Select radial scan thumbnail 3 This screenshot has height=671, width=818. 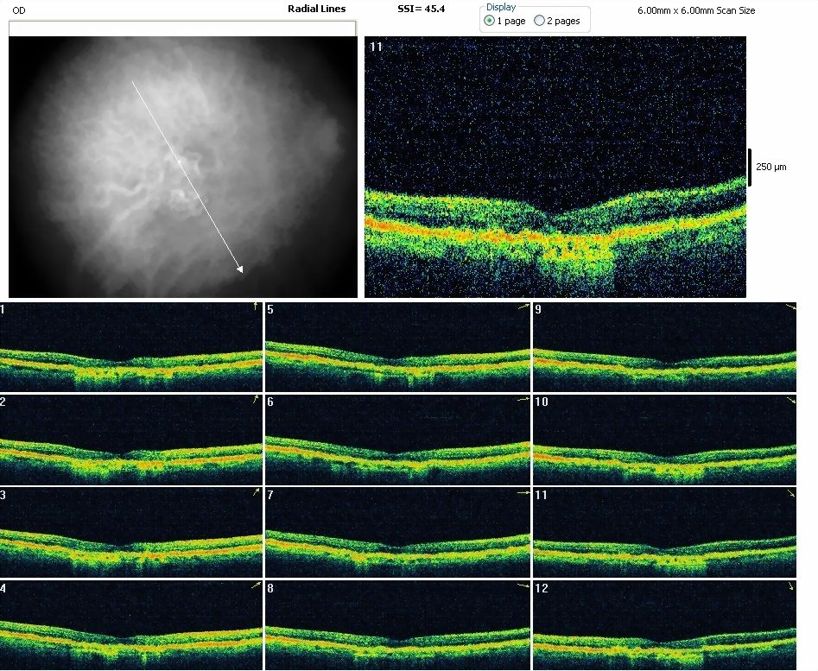130,532
